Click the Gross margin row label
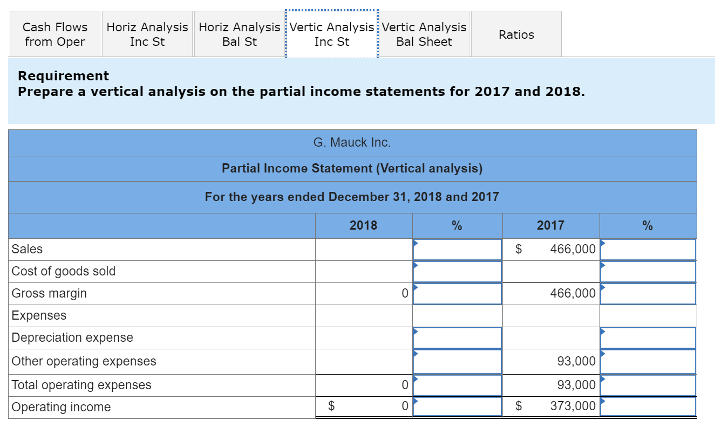The width and height of the screenshot is (715, 428). [x=49, y=293]
